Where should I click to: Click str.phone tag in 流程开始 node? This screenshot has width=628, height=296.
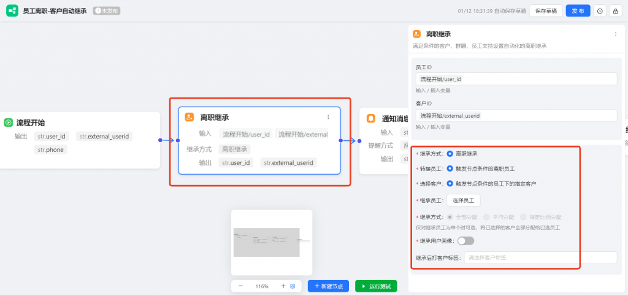click(x=52, y=150)
